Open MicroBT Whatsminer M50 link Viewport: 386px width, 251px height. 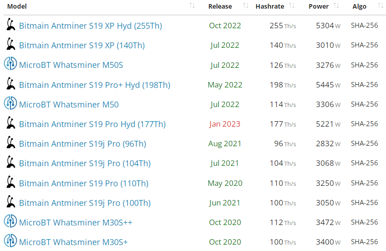69,105
